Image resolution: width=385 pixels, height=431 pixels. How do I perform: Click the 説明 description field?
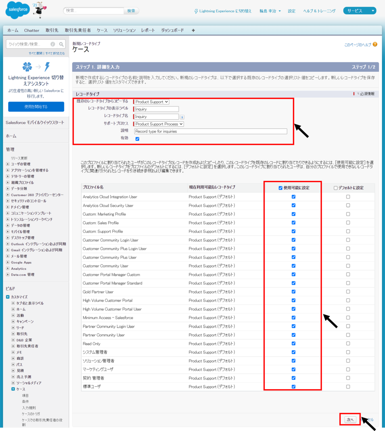[x=211, y=131]
